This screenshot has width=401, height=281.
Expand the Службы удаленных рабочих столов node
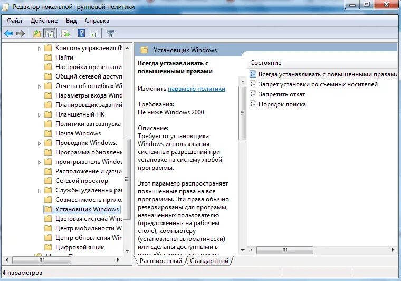click(39, 190)
